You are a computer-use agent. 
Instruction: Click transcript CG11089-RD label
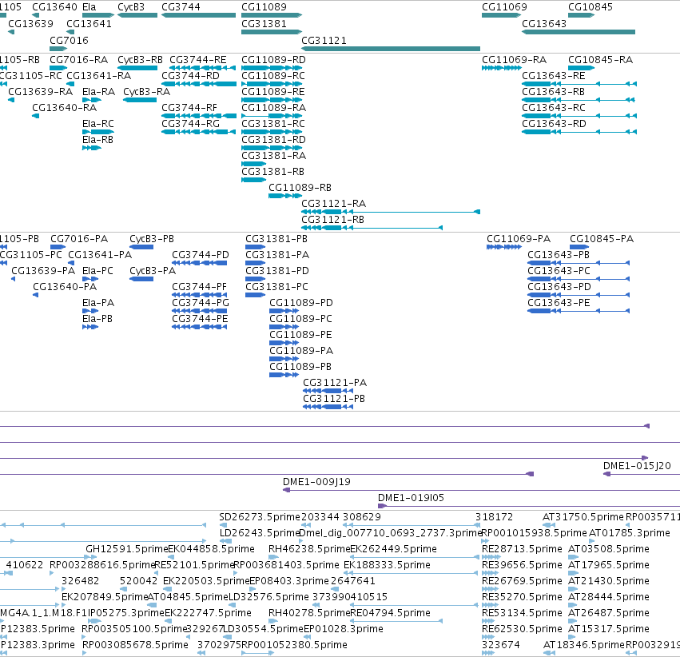(273, 59)
